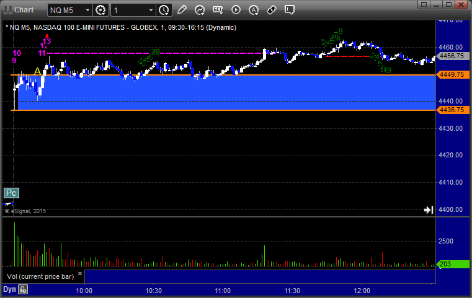Viewport: 472px width, 298px height.
Task: Select the pencil drawing tool
Action: pos(181,10)
